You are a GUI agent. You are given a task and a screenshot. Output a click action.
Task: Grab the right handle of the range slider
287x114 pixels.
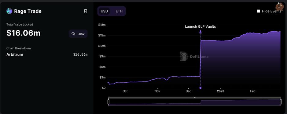pos(281,102)
